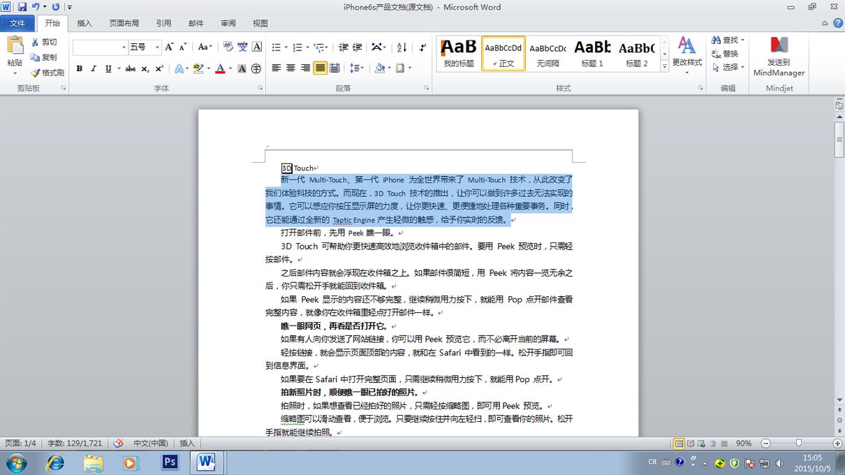This screenshot has height=475, width=845.
Task: Apply the 无间隔 style
Action: coord(548,53)
